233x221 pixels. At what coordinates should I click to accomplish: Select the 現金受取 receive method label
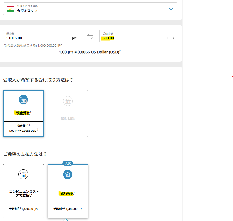(22, 113)
